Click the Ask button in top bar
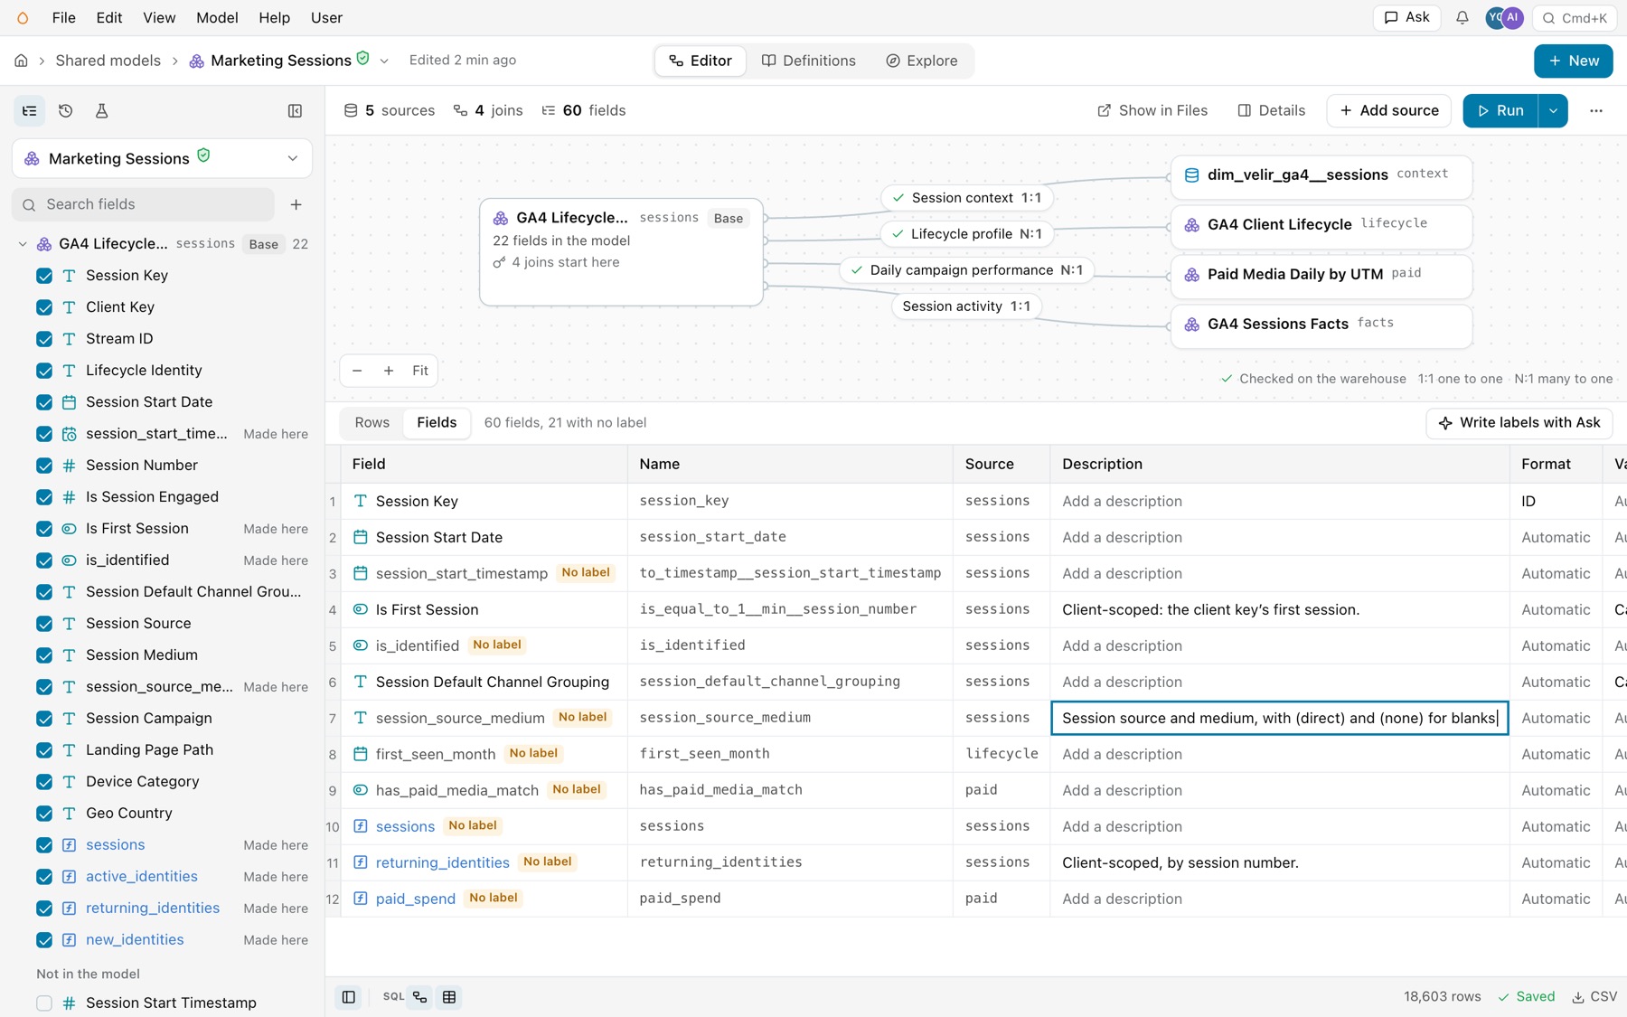 click(1407, 18)
